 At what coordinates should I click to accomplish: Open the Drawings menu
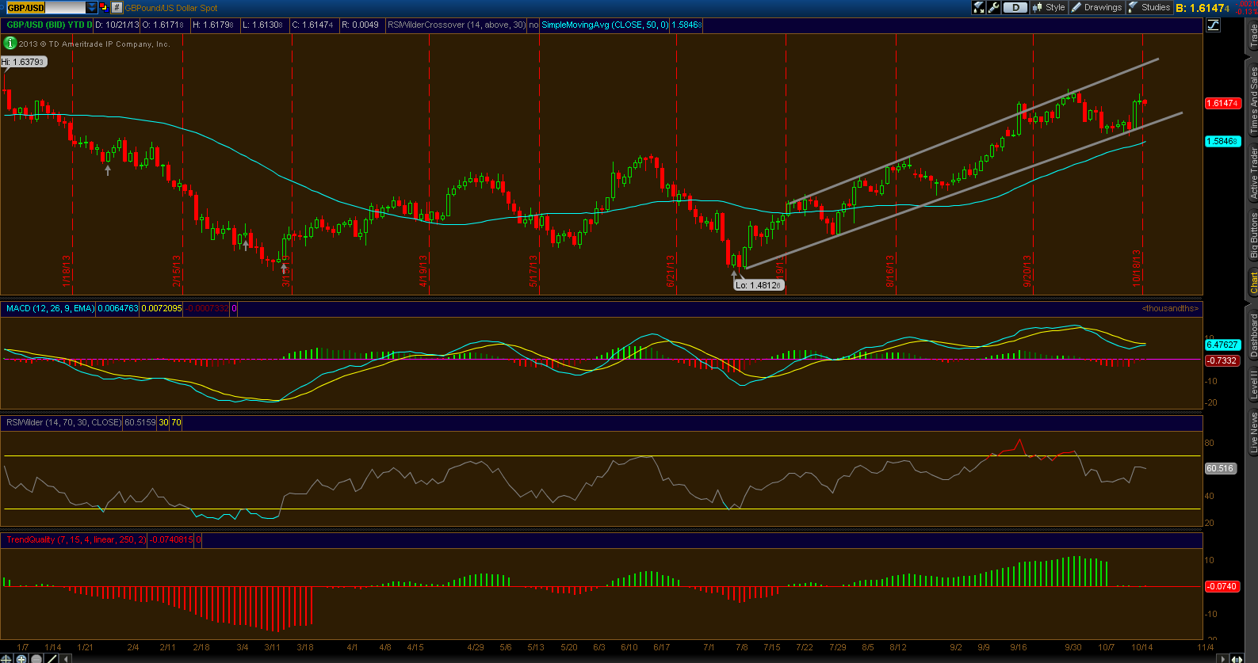pyautogui.click(x=1096, y=7)
